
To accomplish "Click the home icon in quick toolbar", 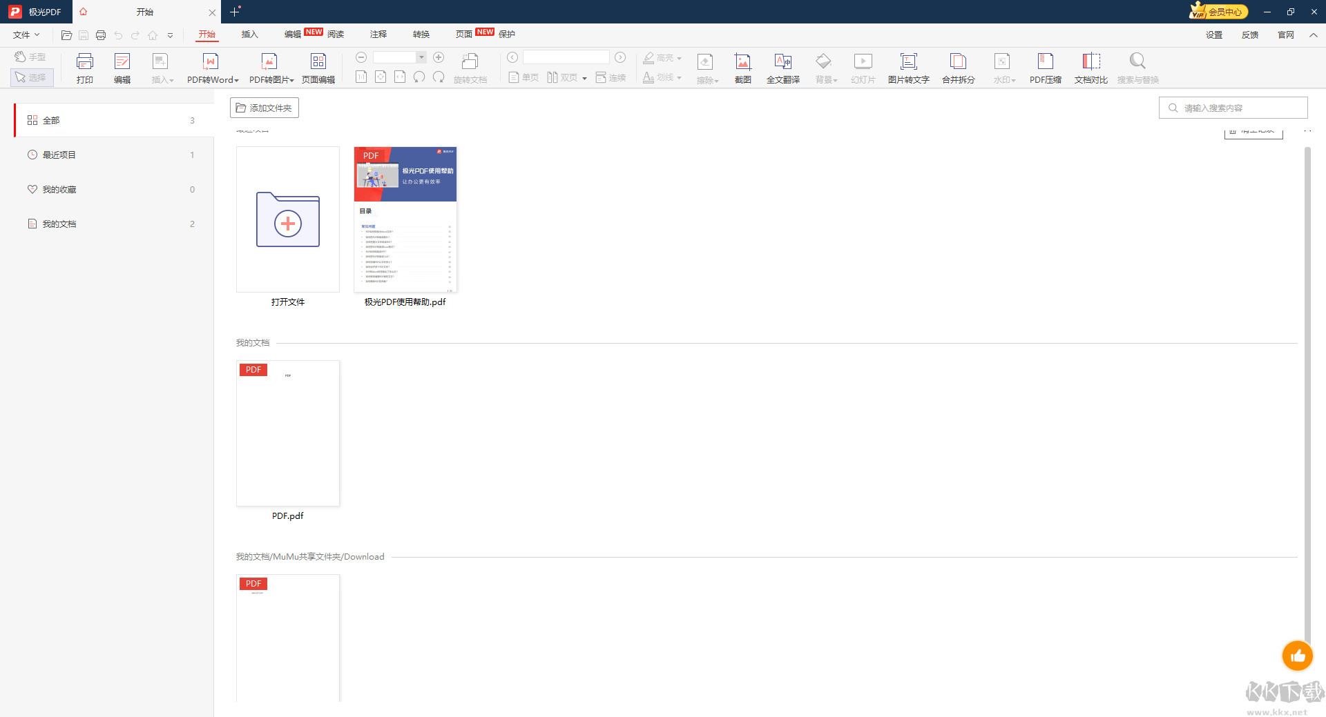I will [x=153, y=35].
